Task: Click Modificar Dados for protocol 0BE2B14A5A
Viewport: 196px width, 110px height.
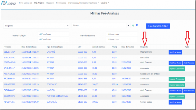Action: [x=175, y=52]
